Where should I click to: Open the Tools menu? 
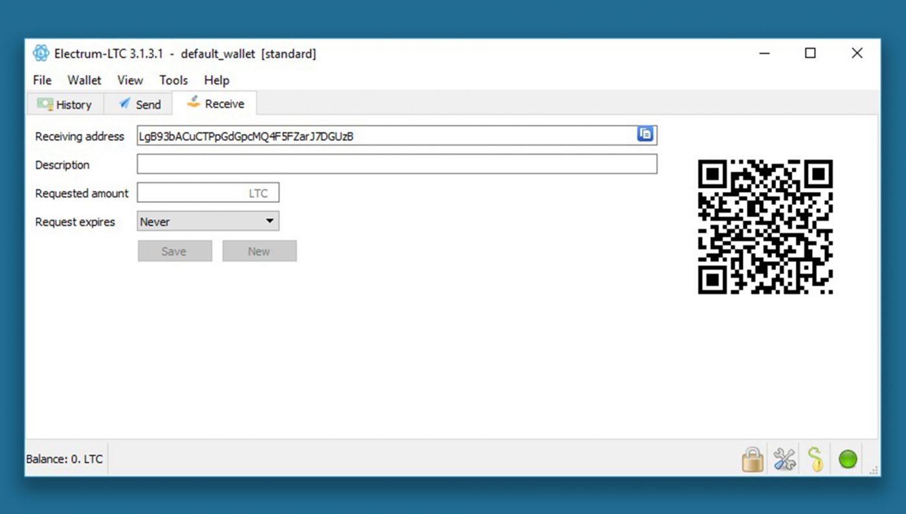[173, 80]
